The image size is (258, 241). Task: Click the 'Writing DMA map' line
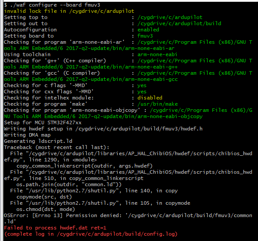coord(27,135)
